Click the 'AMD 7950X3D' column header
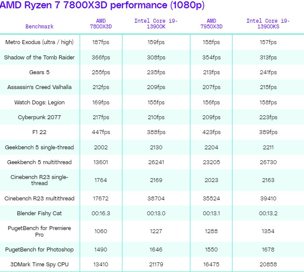The image size is (304, 272). coord(211,24)
